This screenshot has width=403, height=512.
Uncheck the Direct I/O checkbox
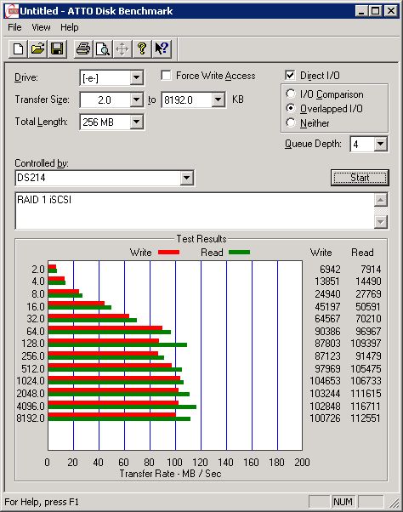(x=290, y=76)
